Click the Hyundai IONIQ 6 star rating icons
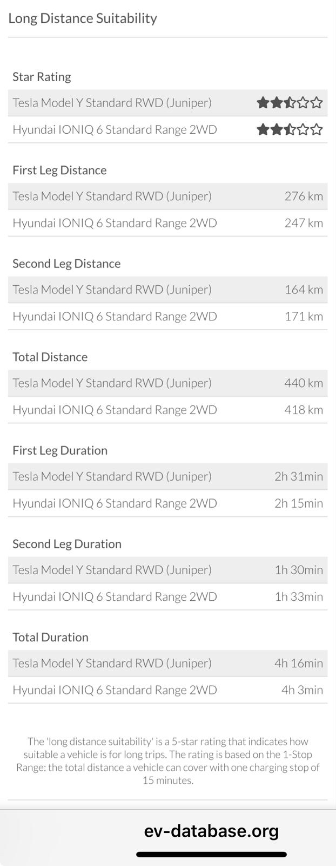This screenshot has height=866, width=336. tap(289, 129)
